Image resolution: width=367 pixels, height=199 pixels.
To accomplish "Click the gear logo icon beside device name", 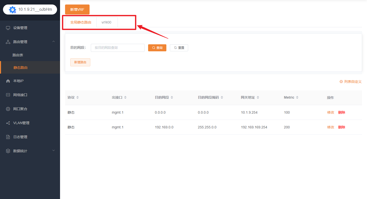I will (12, 10).
